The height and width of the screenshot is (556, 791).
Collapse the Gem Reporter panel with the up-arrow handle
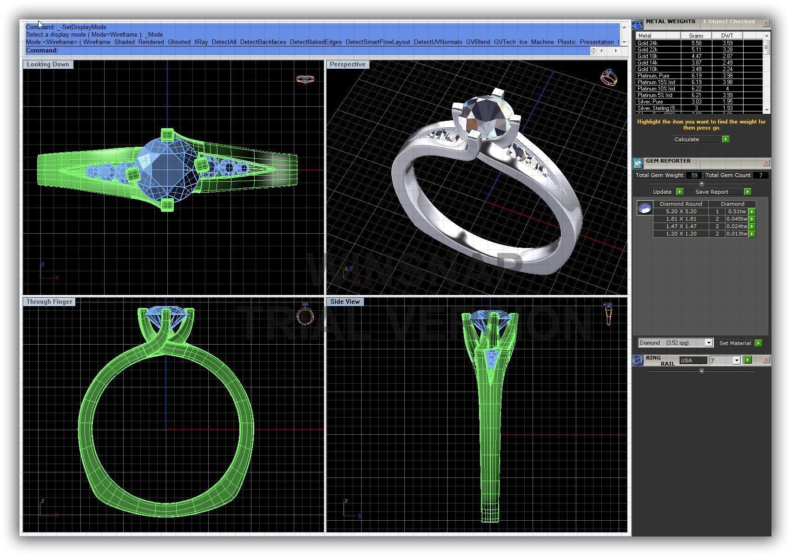[x=702, y=183]
